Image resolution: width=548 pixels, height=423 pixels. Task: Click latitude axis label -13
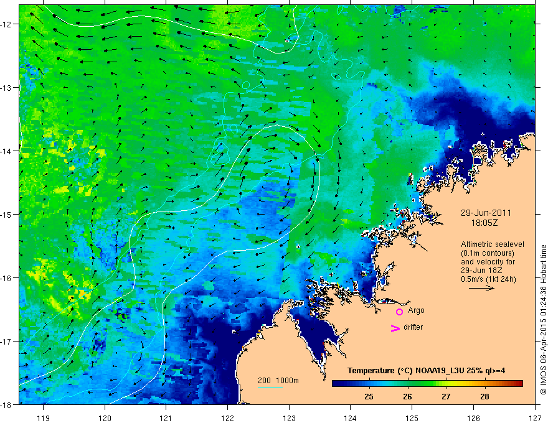[x=6, y=88]
